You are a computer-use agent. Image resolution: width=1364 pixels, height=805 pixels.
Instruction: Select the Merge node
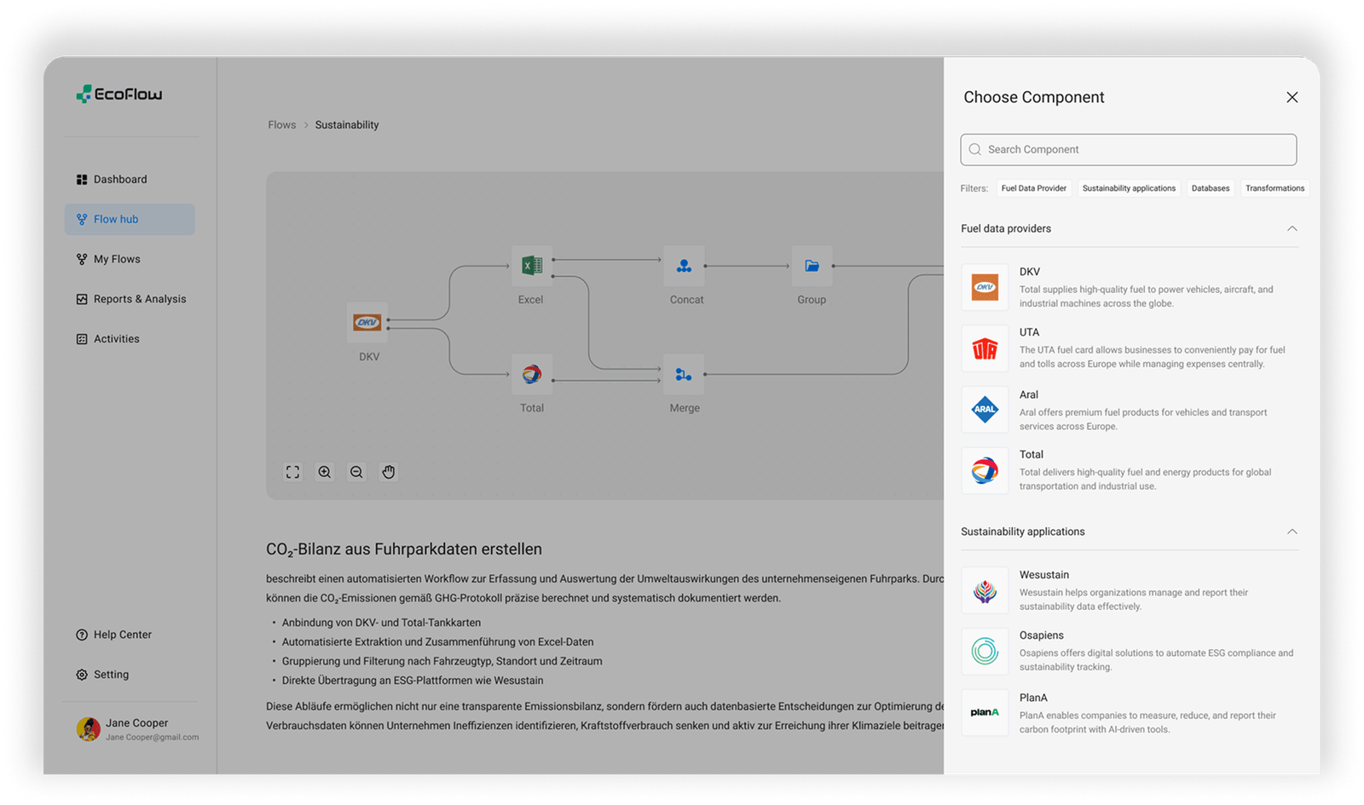[684, 374]
